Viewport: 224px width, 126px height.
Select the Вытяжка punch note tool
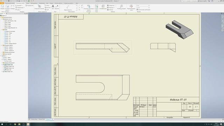pos(48,8)
